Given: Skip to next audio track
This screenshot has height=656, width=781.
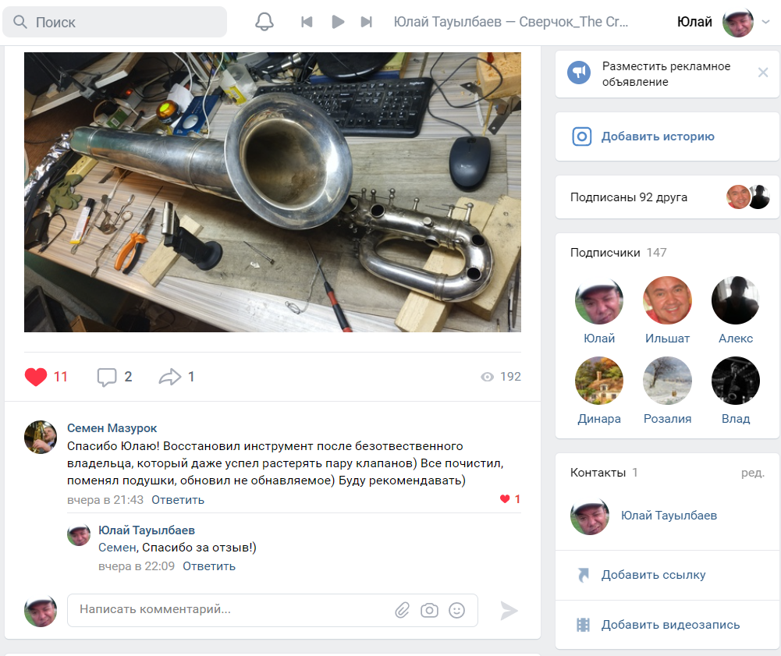Looking at the screenshot, I should [366, 22].
